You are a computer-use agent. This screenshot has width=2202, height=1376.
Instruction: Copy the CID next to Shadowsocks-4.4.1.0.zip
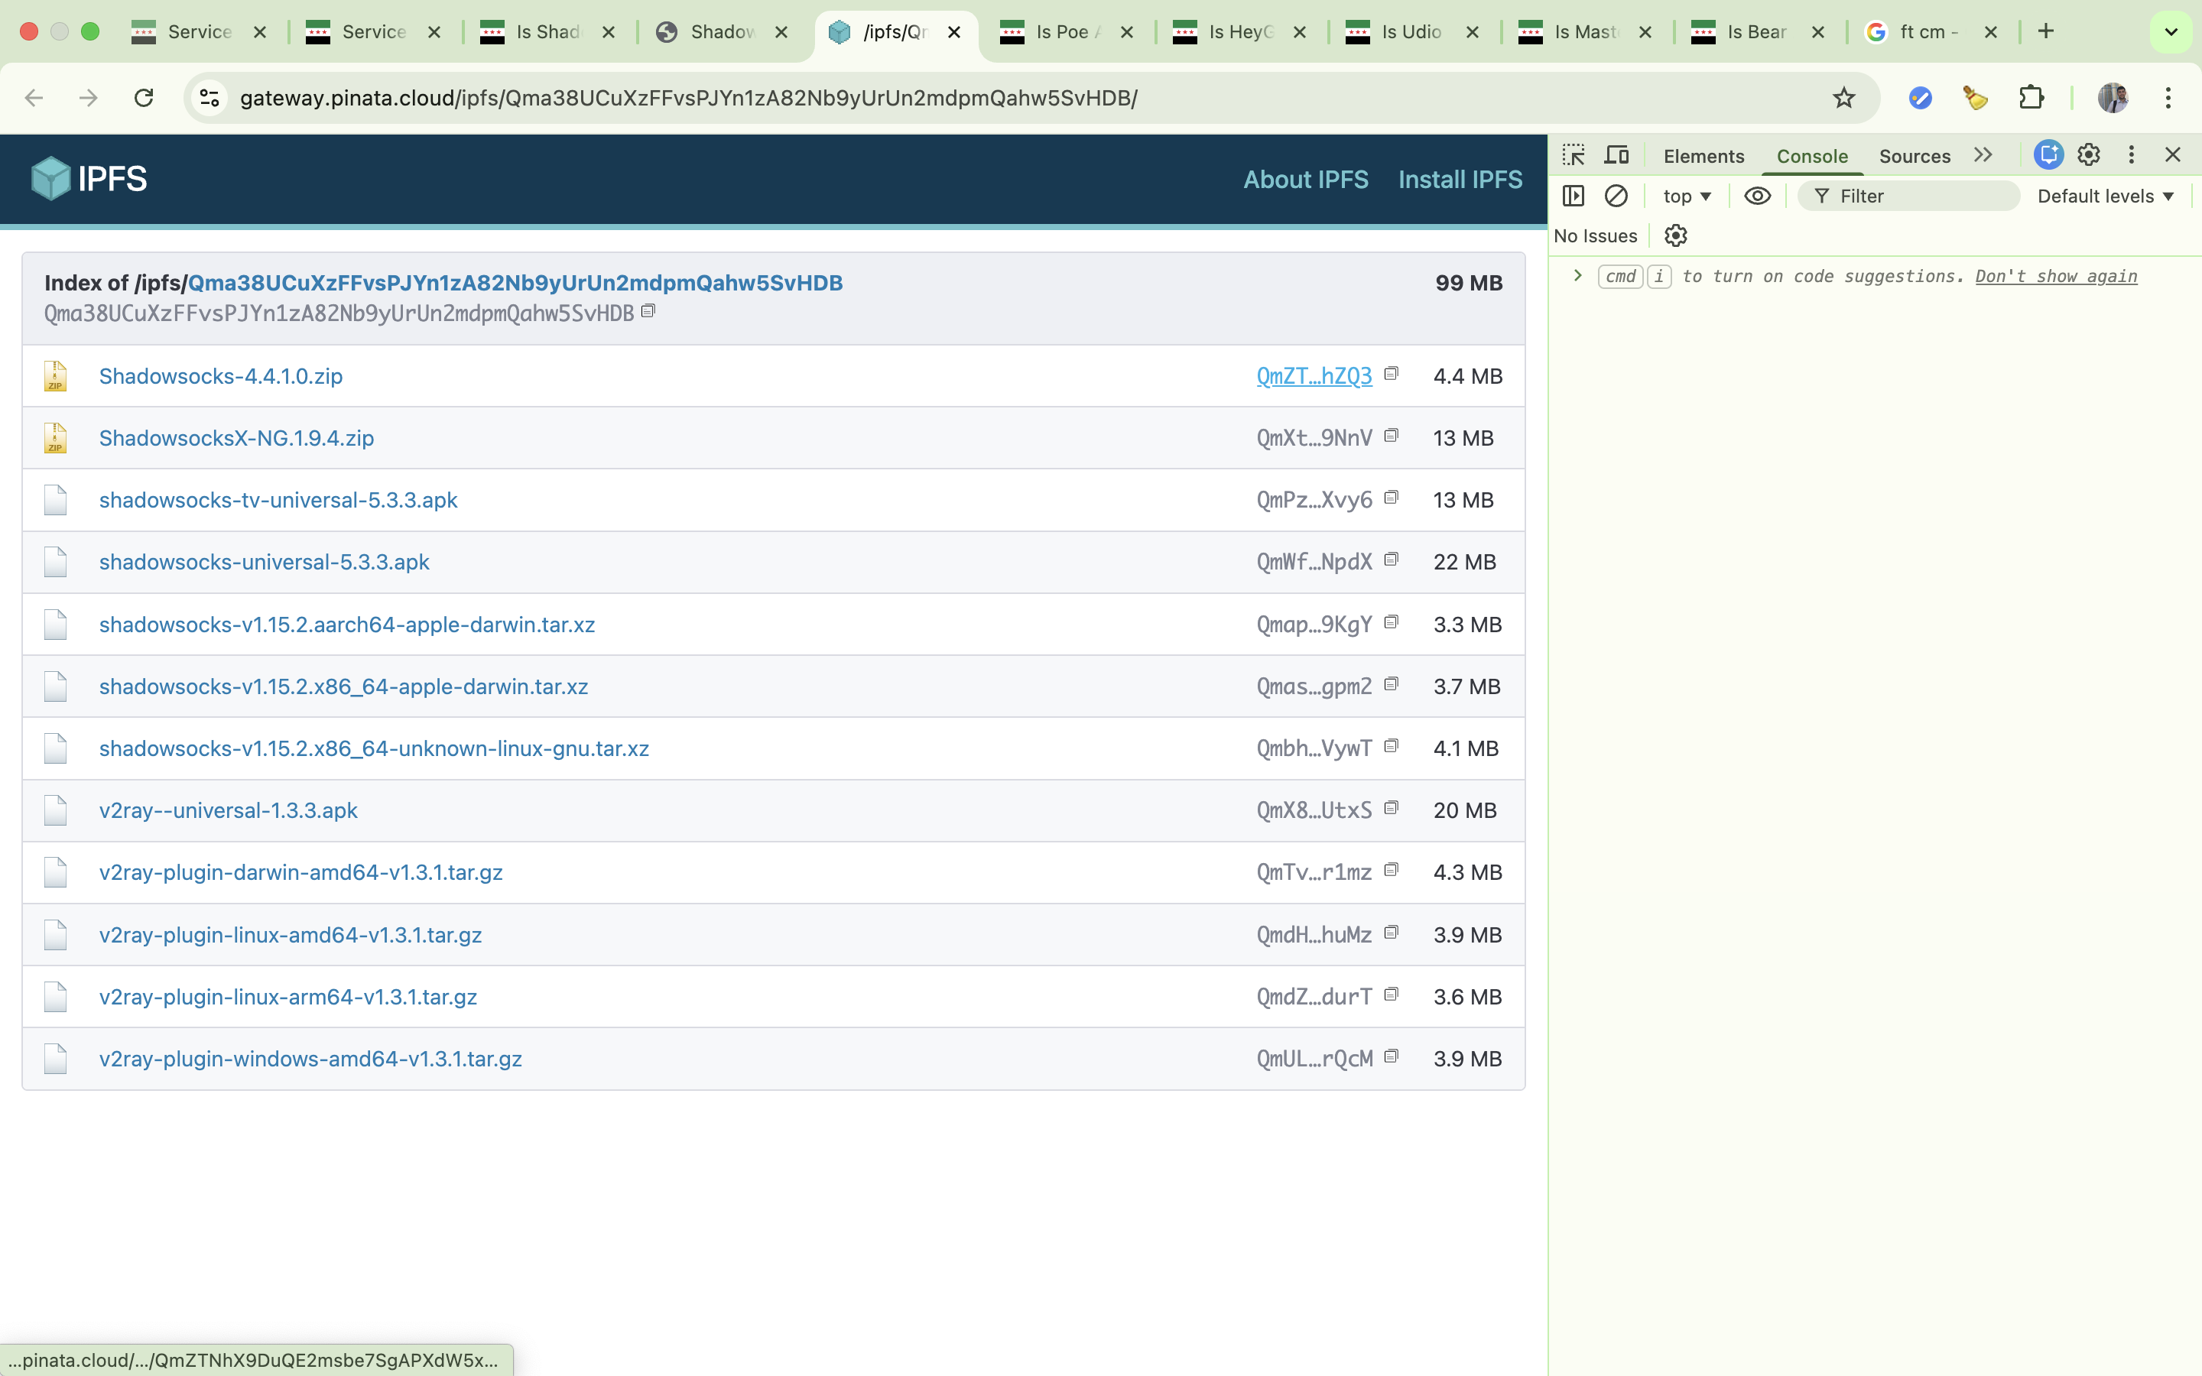(x=1392, y=374)
